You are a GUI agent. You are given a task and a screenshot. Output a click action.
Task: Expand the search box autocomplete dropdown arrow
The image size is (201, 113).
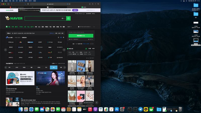coord(65,18)
